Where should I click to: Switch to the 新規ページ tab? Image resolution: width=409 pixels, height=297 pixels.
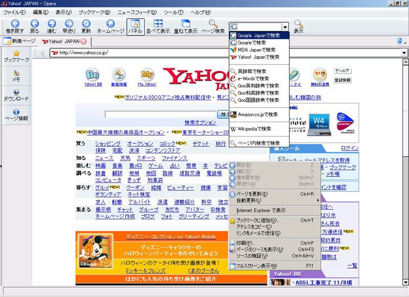20,41
